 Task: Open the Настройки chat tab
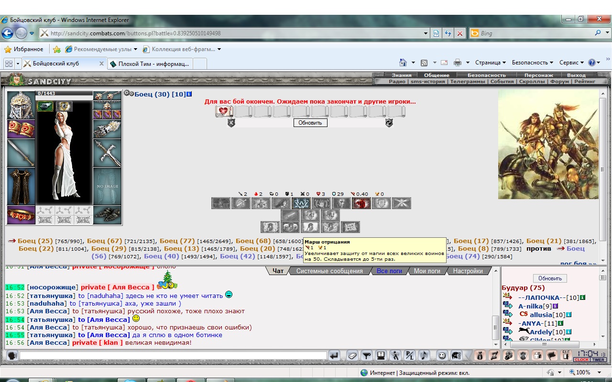(x=468, y=271)
